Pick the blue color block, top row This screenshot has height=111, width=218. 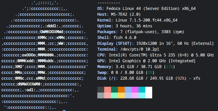click(x=128, y=90)
